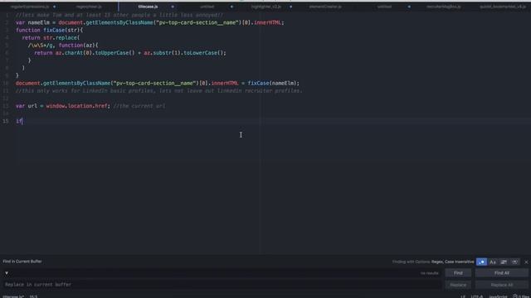531x298 pixels.
Task: Click the titlecase.js file name in status bar
Action: [13, 296]
